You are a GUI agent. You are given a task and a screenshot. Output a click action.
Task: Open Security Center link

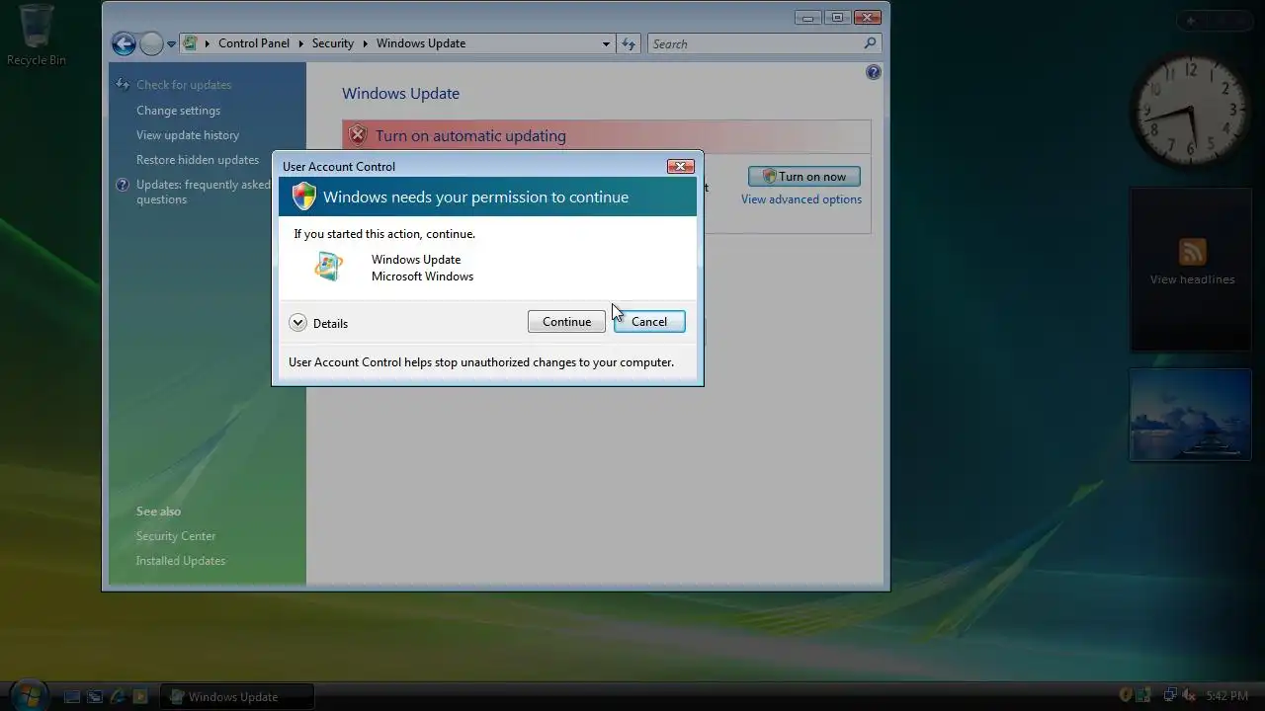176,536
